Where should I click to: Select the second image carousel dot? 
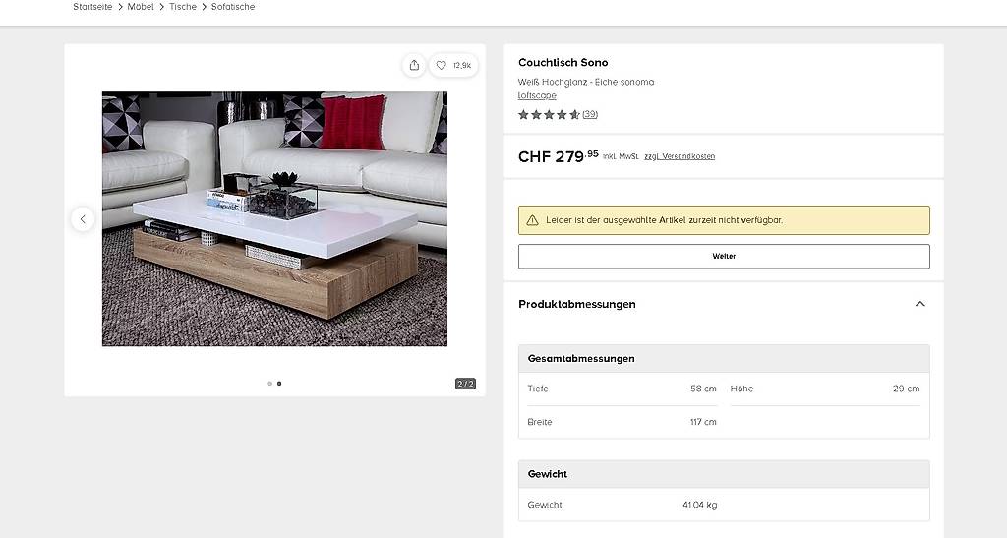tap(278, 384)
